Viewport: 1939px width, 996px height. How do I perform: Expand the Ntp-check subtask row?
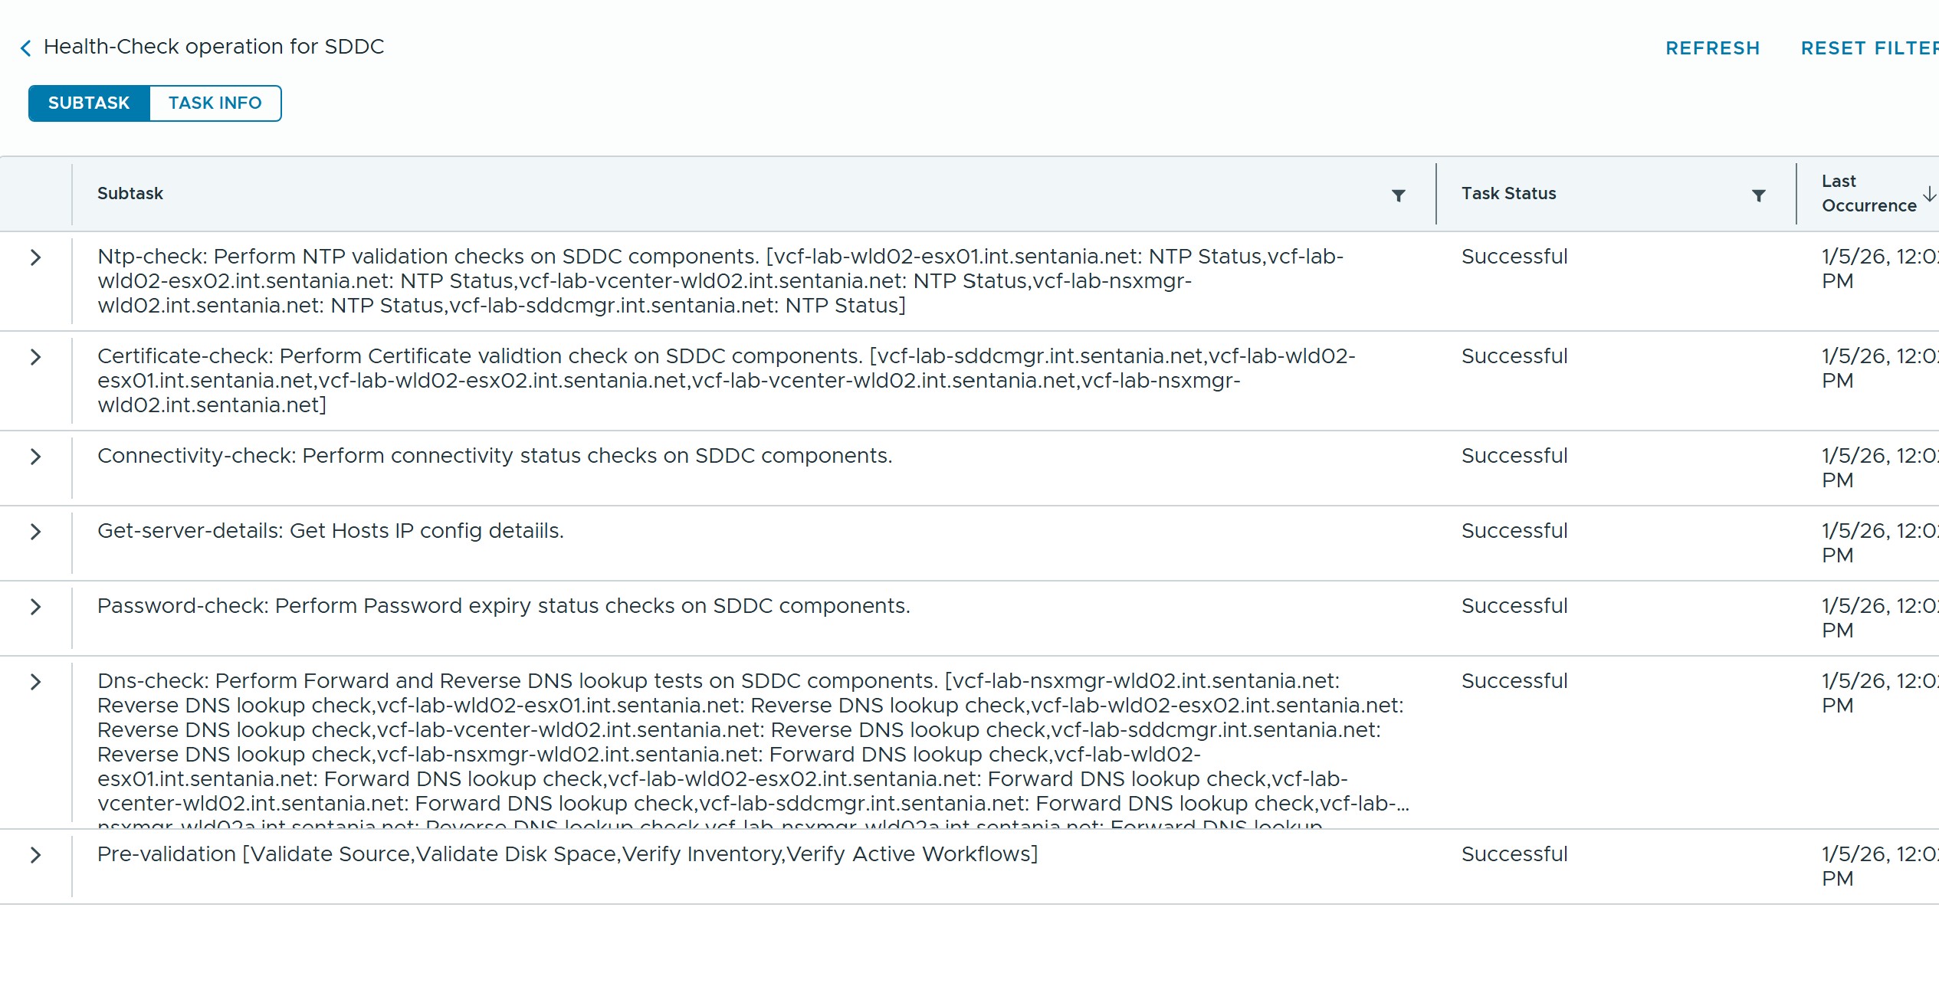tap(35, 257)
